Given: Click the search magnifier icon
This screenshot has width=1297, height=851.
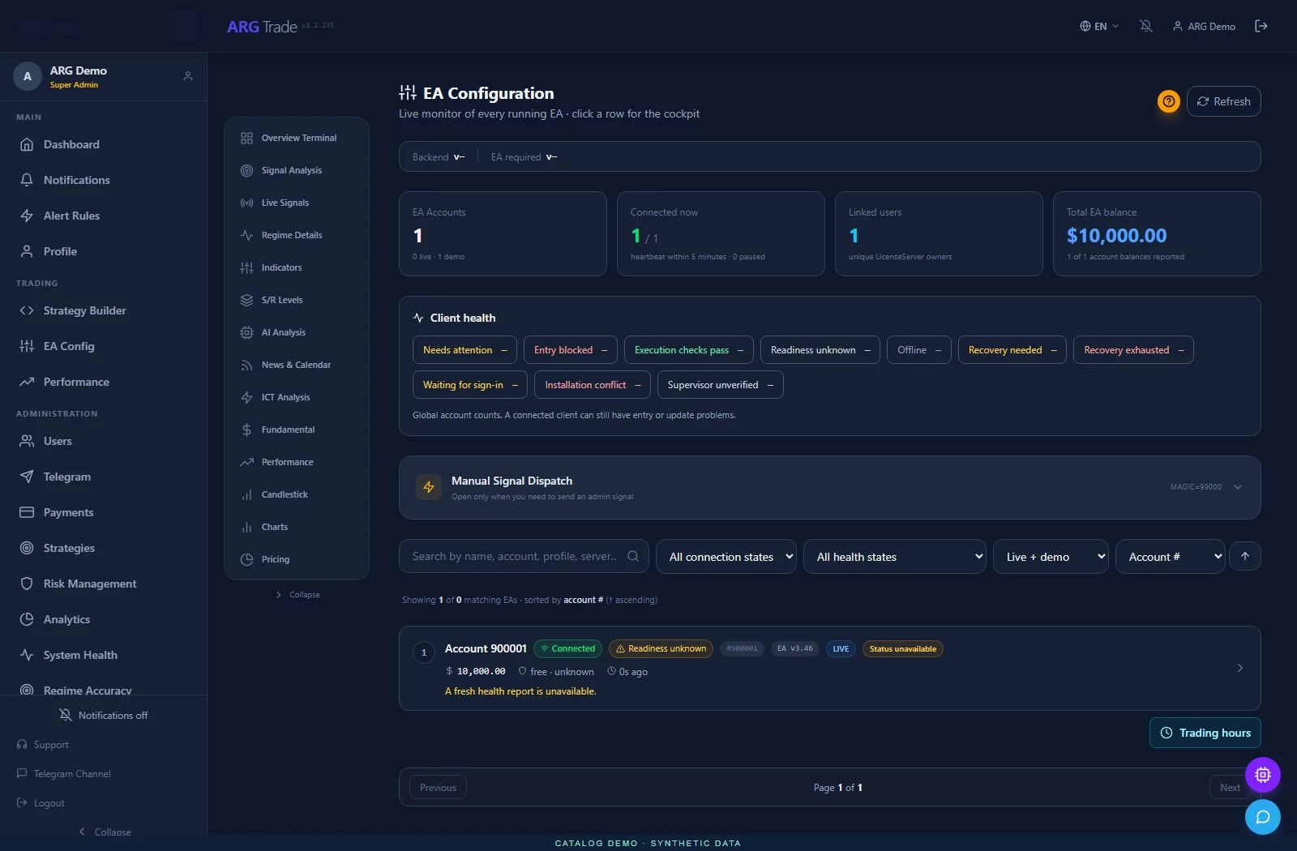Looking at the screenshot, I should tap(633, 556).
